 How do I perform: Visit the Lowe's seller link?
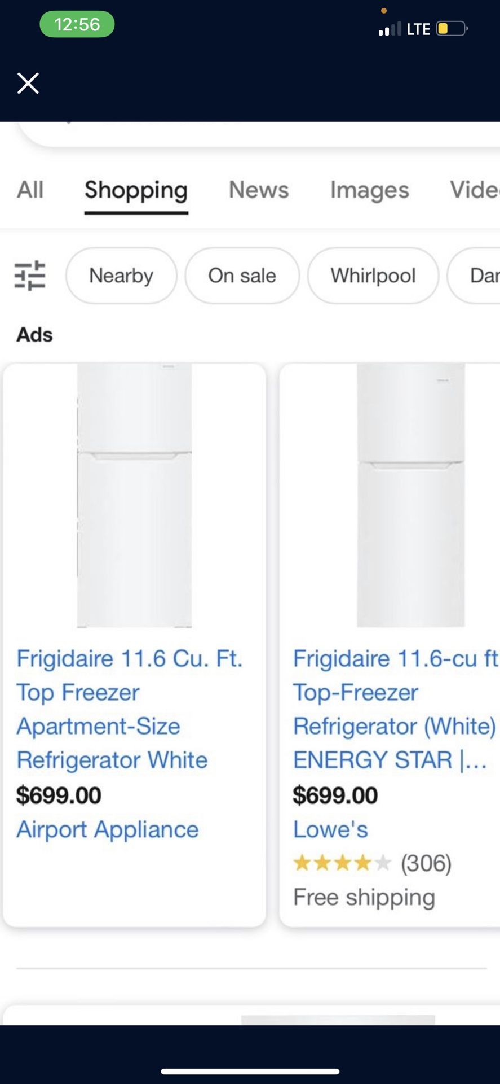tap(330, 829)
